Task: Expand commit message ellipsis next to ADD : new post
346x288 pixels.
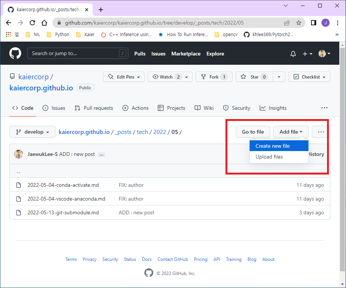Action: click(102, 154)
